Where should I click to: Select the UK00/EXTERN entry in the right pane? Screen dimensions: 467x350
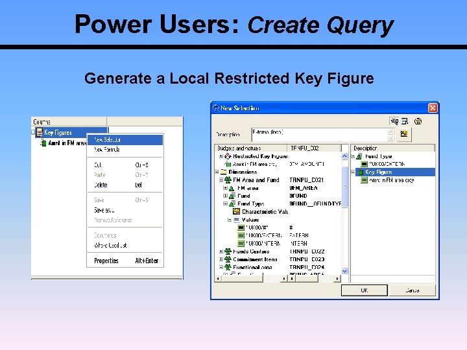(387, 164)
